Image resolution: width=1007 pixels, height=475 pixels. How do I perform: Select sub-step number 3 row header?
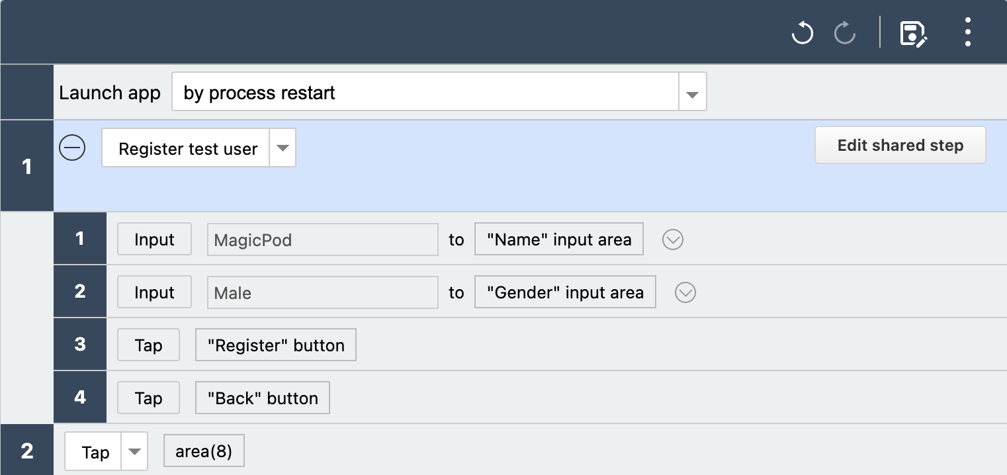tap(80, 345)
